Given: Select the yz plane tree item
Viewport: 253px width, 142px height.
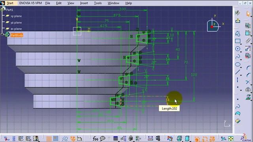Looking at the screenshot, I should click(16, 22).
